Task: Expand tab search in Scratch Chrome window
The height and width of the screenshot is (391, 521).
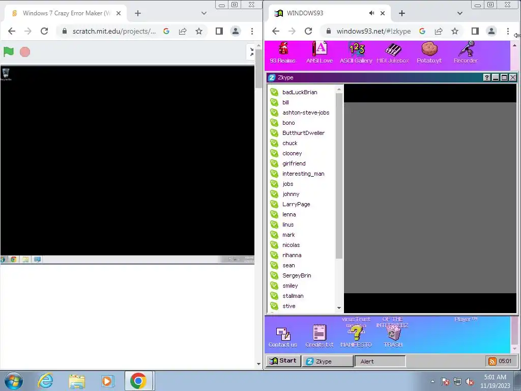Action: pos(204,13)
